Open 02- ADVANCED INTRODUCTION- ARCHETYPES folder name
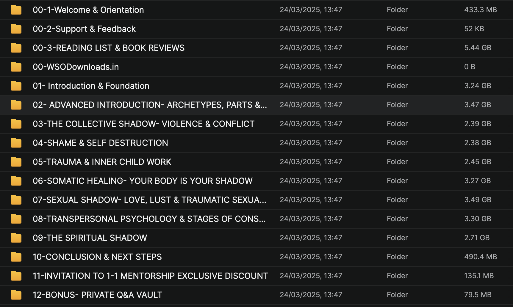The width and height of the screenshot is (513, 307). click(150, 105)
